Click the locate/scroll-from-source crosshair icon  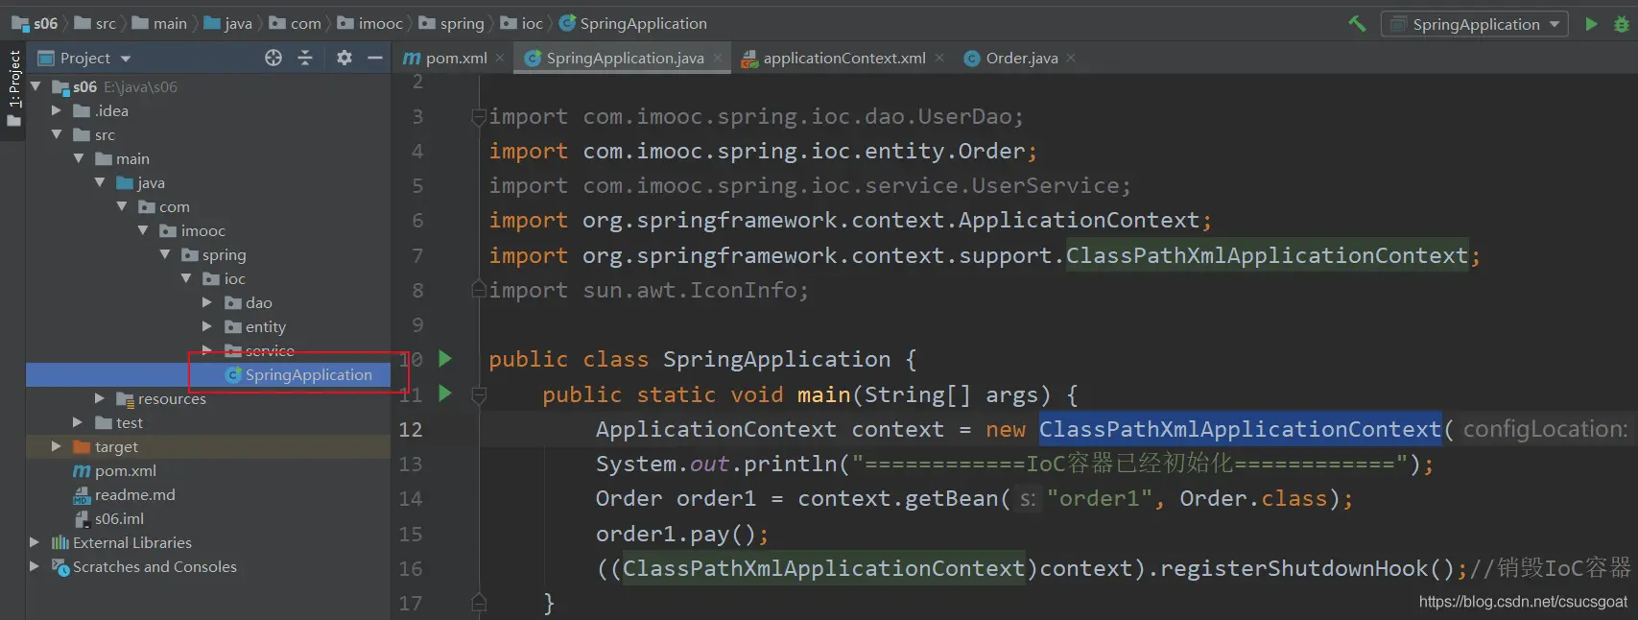coord(273,59)
